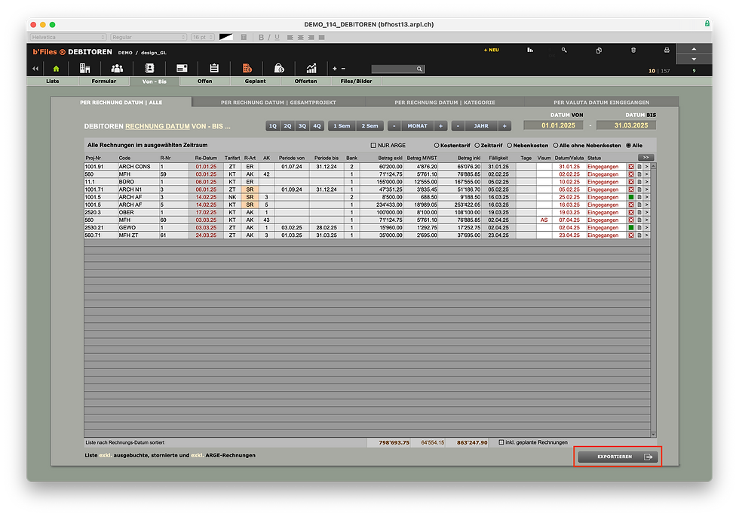
Task: Click the plus zoom icon in toolbar
Action: tap(335, 69)
